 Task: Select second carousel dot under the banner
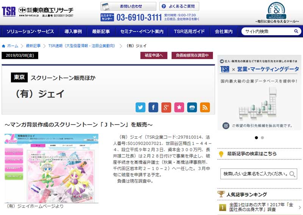click(x=262, y=138)
